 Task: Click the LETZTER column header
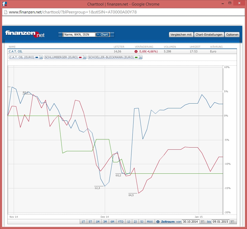pyautogui.click(x=119, y=47)
